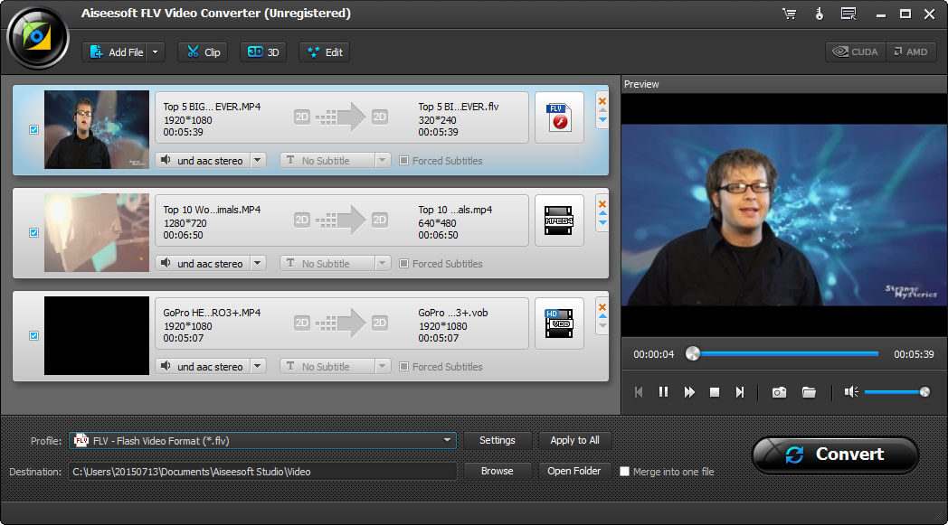948x525 pixels.
Task: Select the Top 5 BIG video thumbnail
Action: 97,129
